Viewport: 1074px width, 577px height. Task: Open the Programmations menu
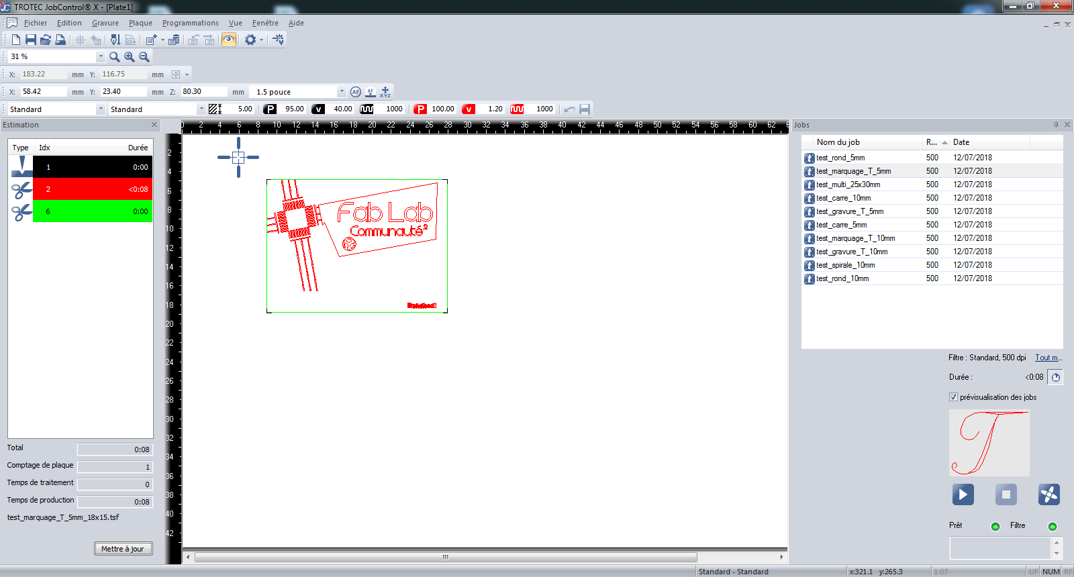click(190, 23)
